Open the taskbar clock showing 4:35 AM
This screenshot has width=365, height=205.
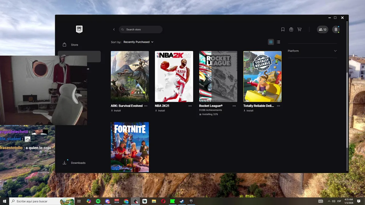(x=349, y=201)
